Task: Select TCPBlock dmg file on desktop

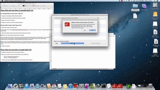Action: tap(156, 43)
